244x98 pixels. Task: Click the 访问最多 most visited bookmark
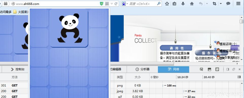click(6, 12)
